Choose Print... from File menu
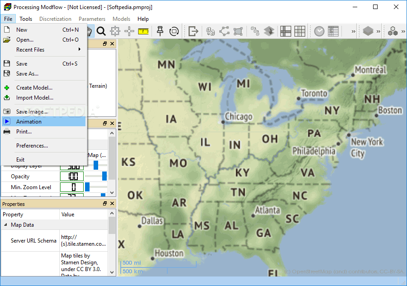Screen dimensions: 407x286 pos(43,132)
